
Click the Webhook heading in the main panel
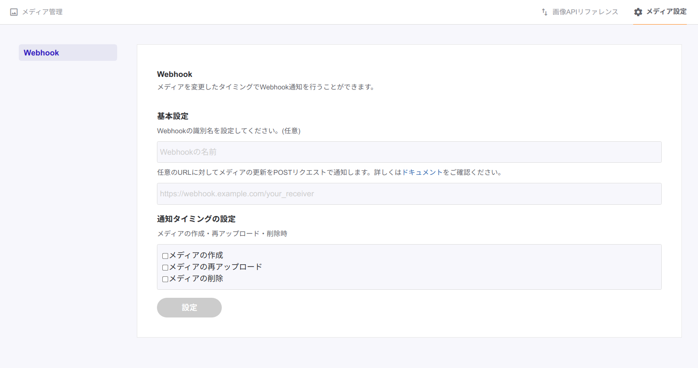[x=174, y=74]
